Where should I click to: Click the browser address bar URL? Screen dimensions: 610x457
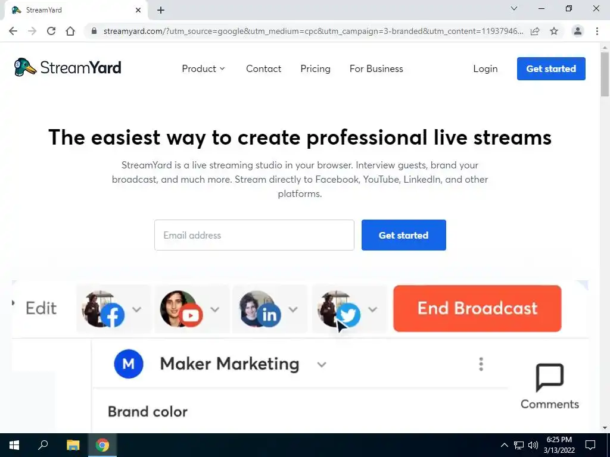coord(313,31)
